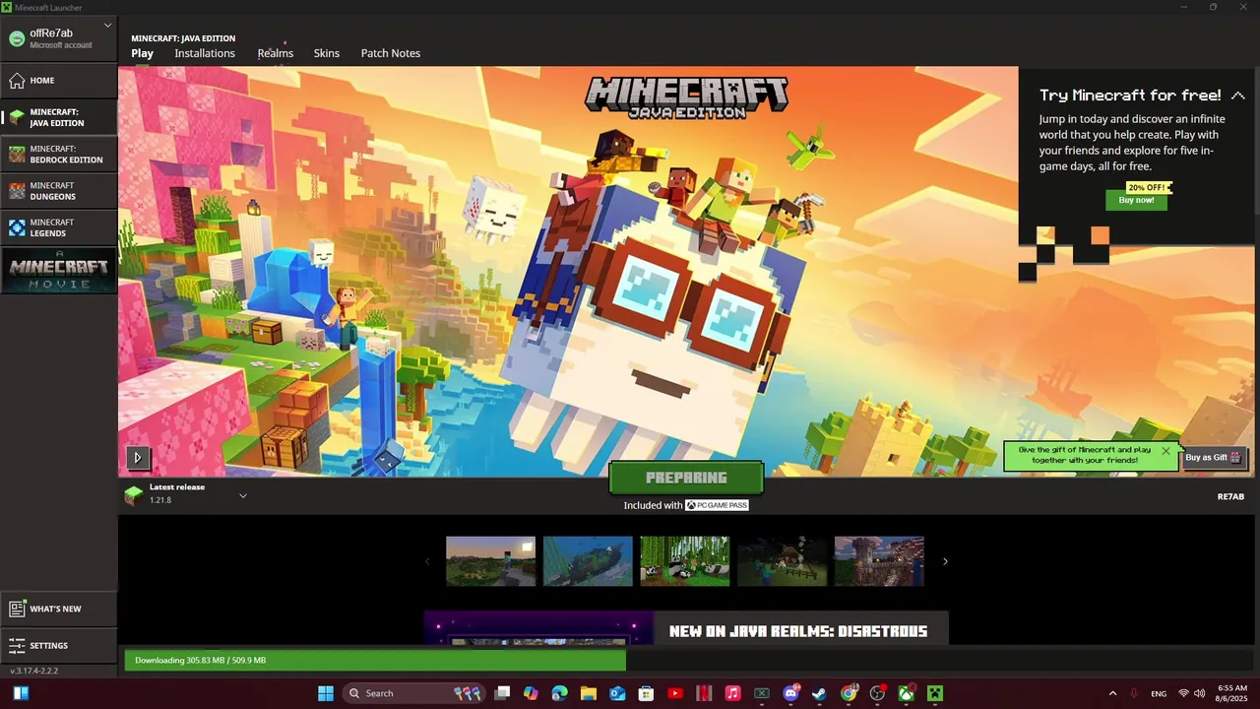Open Minecraft Dungeons from the sidebar
Image resolution: width=1260 pixels, height=709 pixels.
pyautogui.click(x=58, y=191)
